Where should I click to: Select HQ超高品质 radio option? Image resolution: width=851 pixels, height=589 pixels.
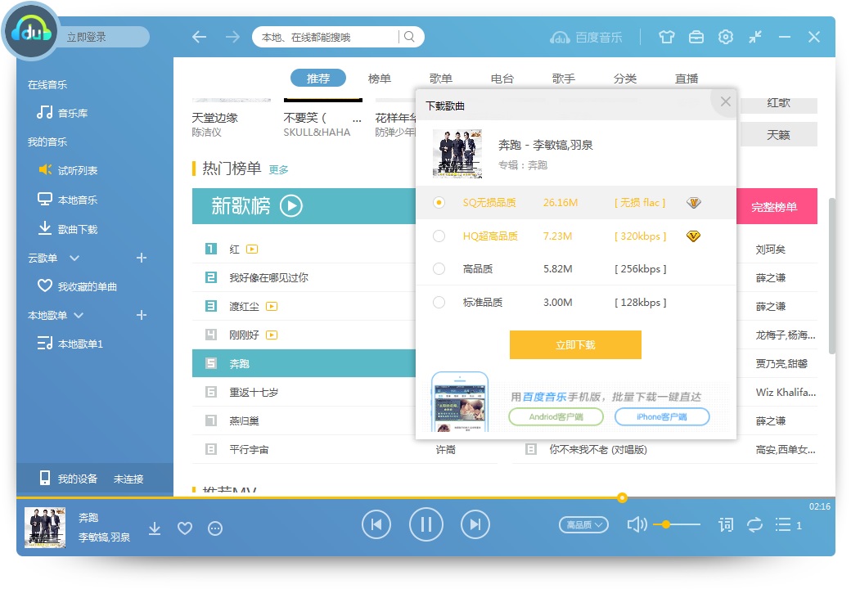tap(439, 236)
